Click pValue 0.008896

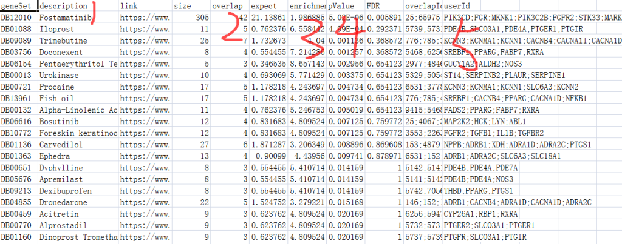click(x=346, y=145)
